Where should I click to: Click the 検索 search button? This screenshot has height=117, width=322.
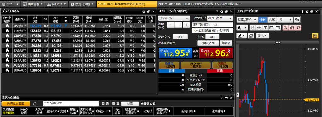(x=130, y=104)
